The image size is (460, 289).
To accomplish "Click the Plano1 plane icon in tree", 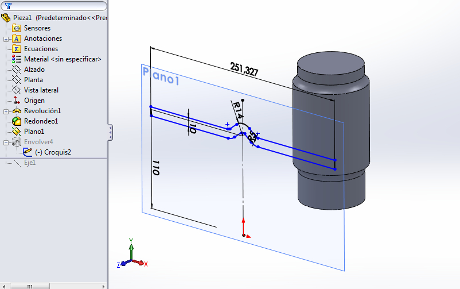I will click(17, 132).
